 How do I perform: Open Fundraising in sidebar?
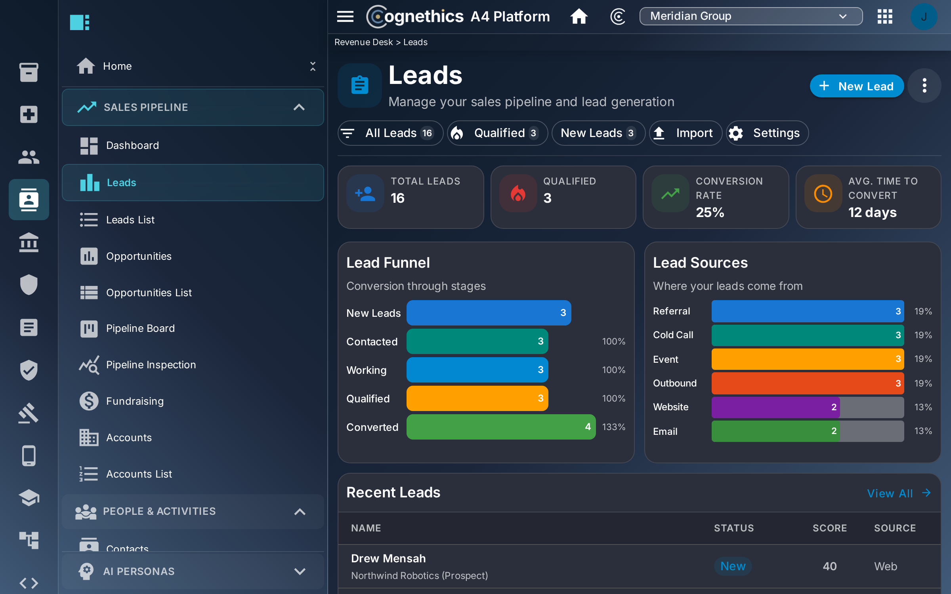click(193, 401)
